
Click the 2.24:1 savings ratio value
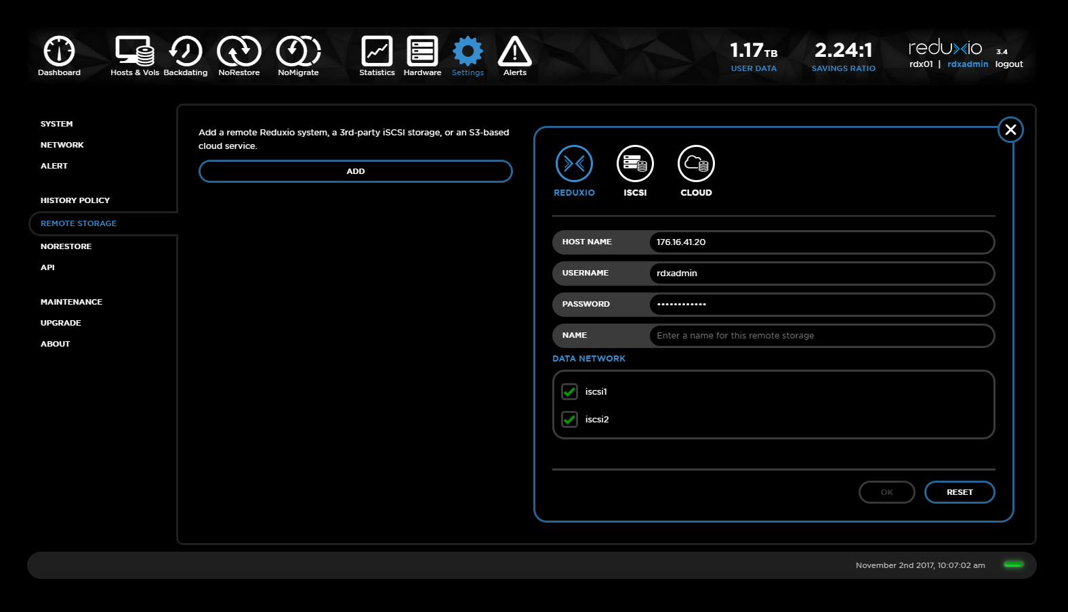843,50
